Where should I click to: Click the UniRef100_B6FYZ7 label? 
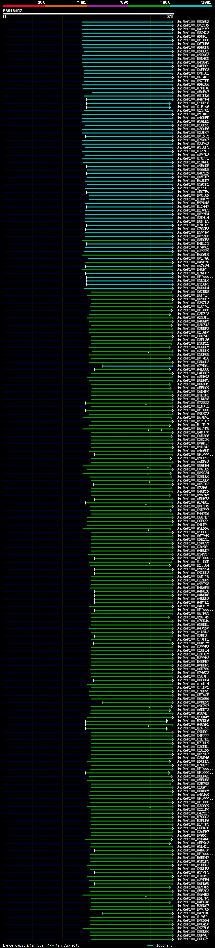pyautogui.click(x=193, y=295)
